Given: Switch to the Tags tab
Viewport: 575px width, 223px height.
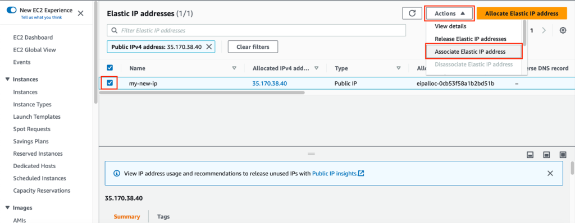Looking at the screenshot, I should tap(163, 217).
